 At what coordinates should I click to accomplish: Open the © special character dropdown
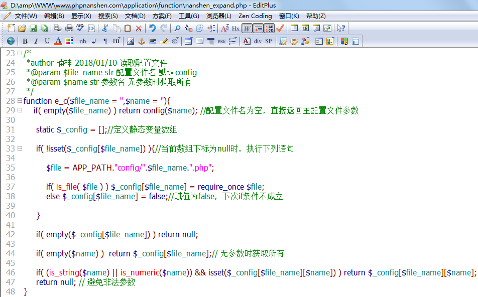175,41
